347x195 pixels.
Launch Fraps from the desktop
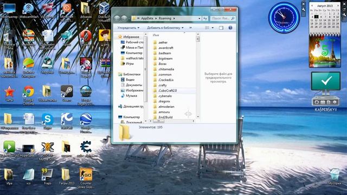(48, 177)
